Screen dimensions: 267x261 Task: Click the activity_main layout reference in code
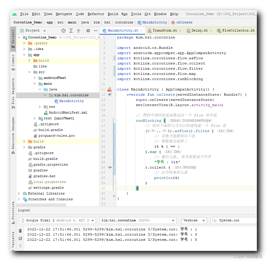pos(206,105)
